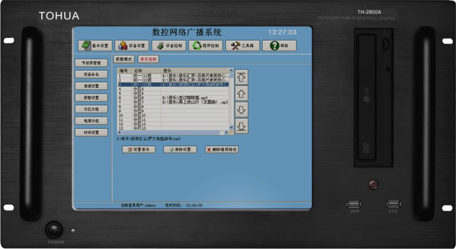This screenshot has height=249, width=456.
Task: Select the highlighted row 3 初一(3)班
Action: click(173, 85)
